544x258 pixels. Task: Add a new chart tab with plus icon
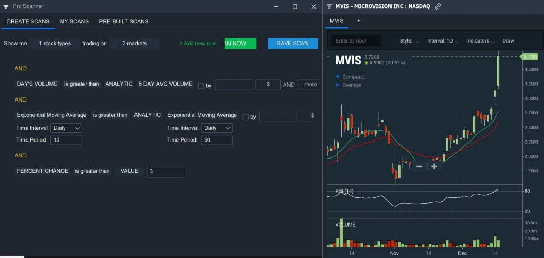click(359, 21)
